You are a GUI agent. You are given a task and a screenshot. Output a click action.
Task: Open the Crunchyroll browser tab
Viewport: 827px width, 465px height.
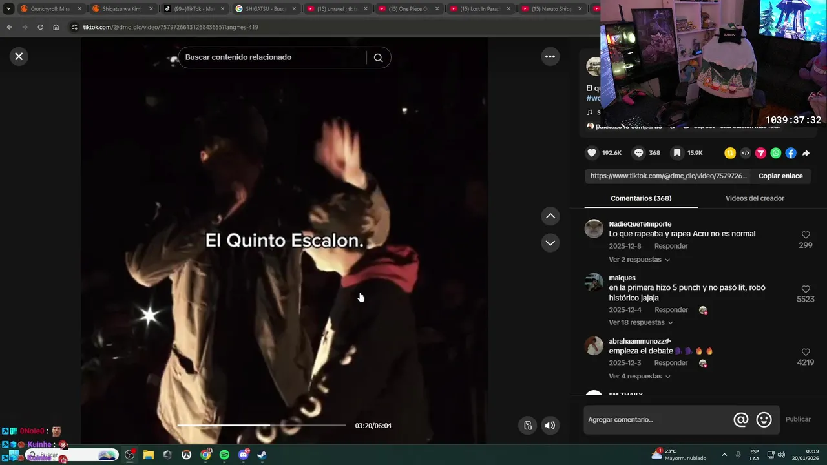click(50, 9)
